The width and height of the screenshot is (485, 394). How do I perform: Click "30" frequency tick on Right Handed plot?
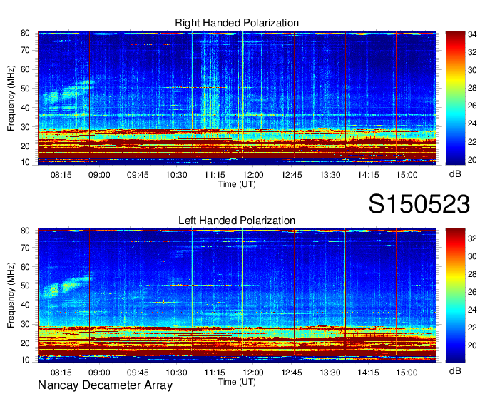(25, 127)
